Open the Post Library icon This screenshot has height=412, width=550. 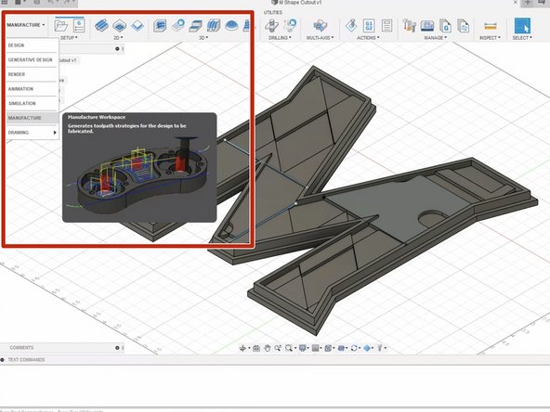[x=445, y=26]
